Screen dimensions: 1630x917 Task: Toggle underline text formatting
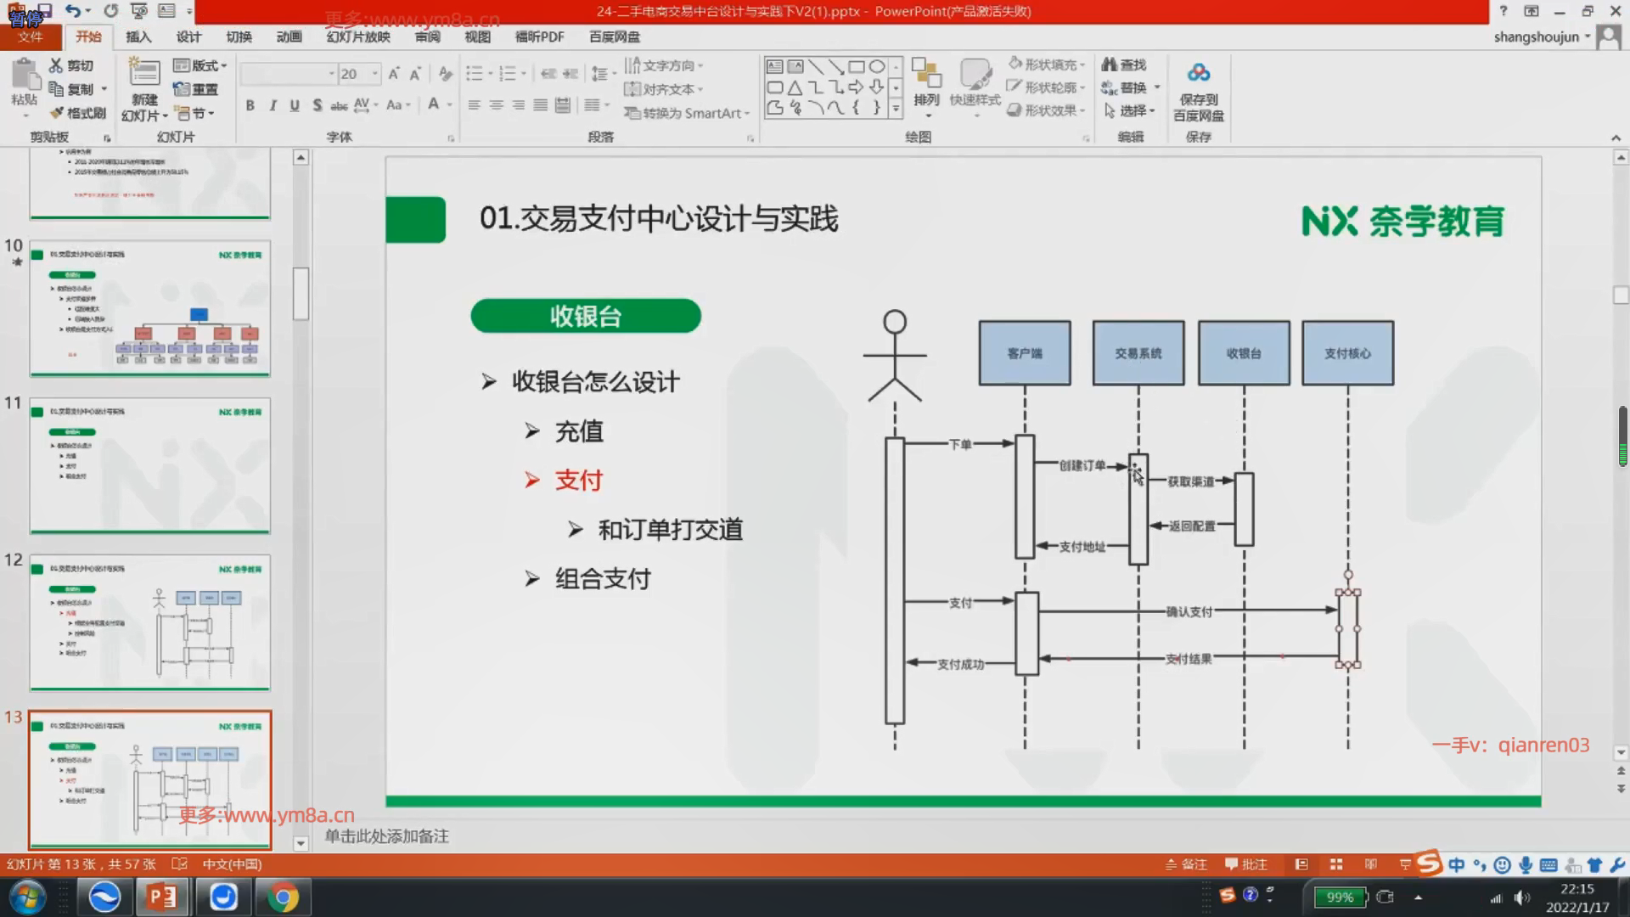(295, 105)
